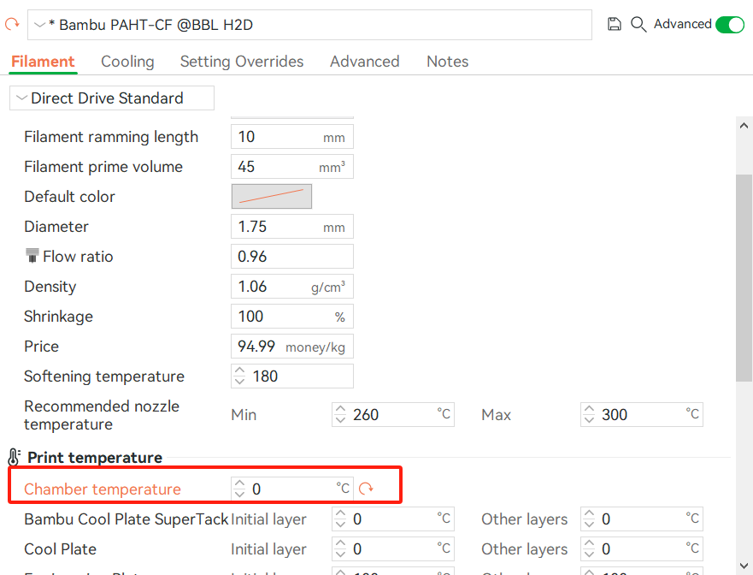This screenshot has width=753, height=575.
Task: Click the nozzle icon next to Flow ratio
Action: click(x=32, y=256)
